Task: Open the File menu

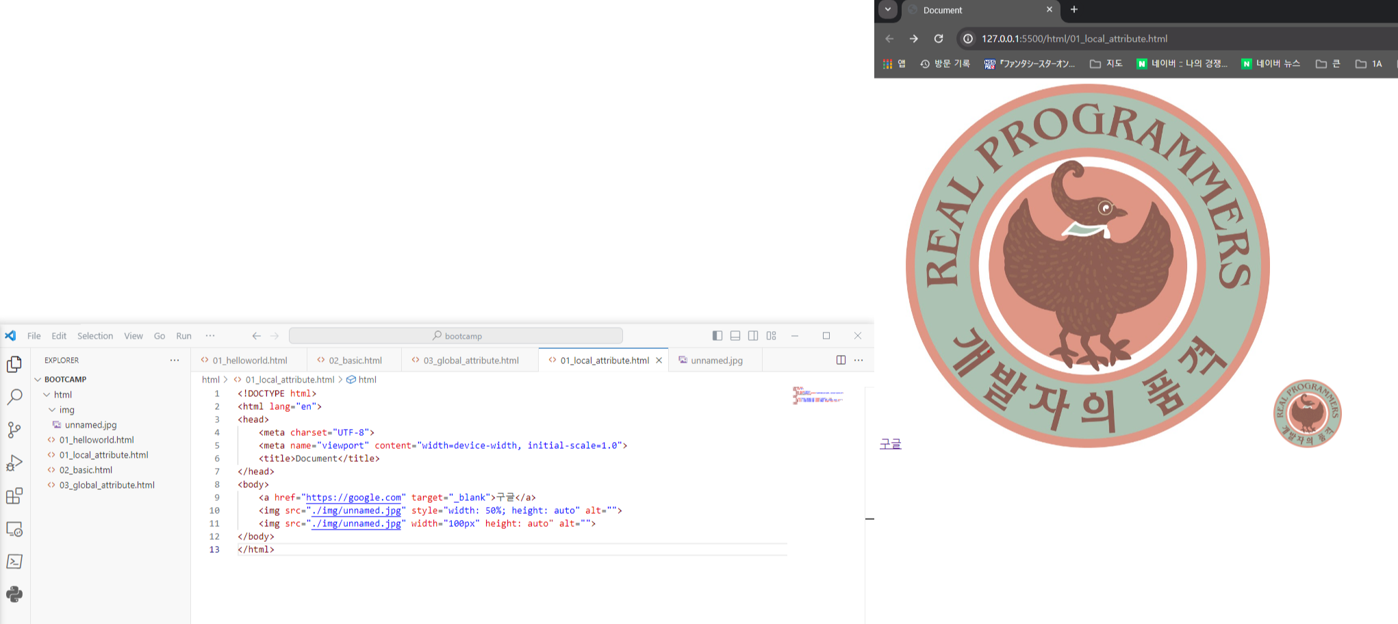Action: tap(34, 335)
